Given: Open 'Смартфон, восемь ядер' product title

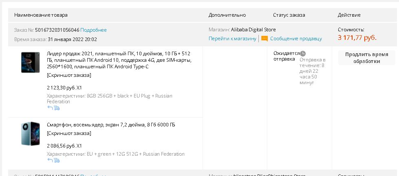Looking at the screenshot, I should [x=111, y=125].
